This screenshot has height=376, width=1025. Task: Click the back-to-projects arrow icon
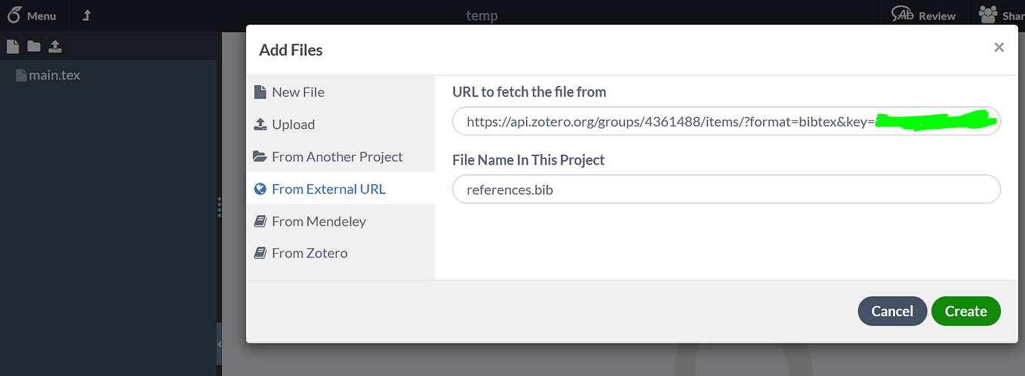coord(86,15)
